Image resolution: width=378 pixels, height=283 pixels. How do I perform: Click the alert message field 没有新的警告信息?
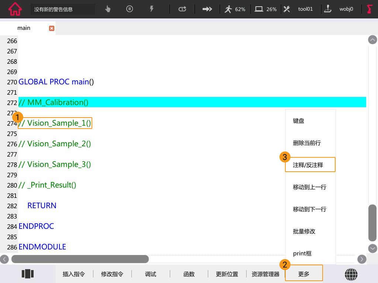click(63, 9)
